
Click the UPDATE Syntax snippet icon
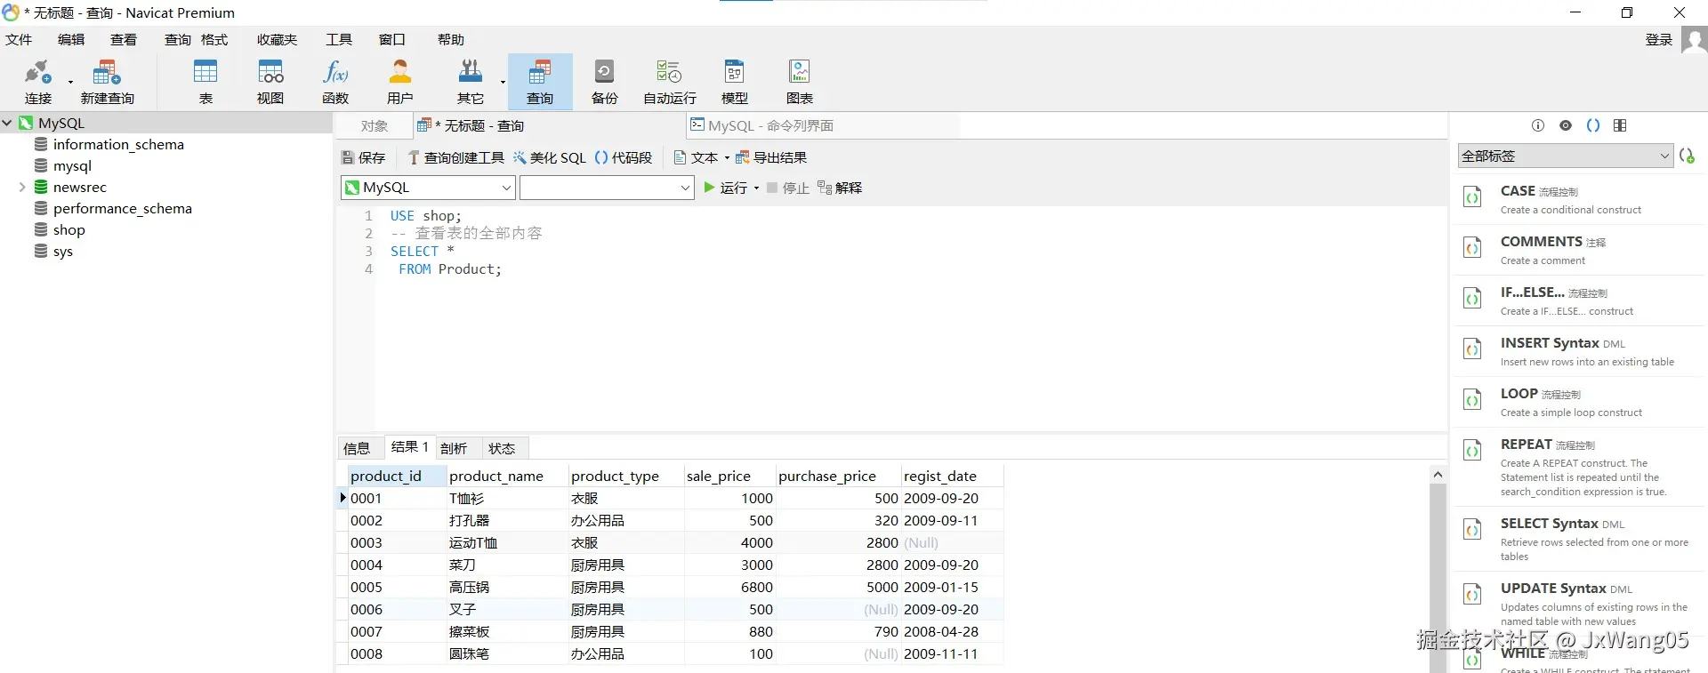coord(1472,595)
